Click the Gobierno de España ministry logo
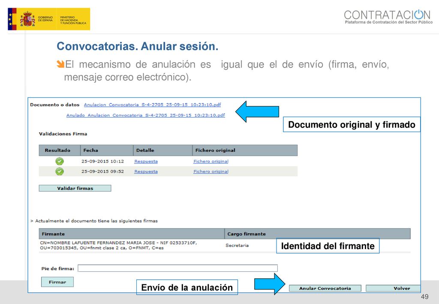The height and width of the screenshot is (304, 439). click(x=49, y=19)
